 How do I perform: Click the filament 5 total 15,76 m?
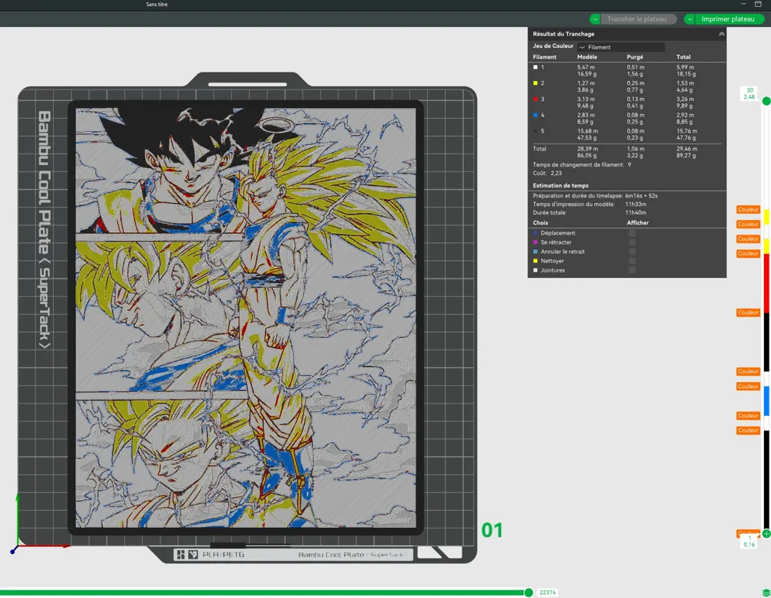pyautogui.click(x=686, y=131)
